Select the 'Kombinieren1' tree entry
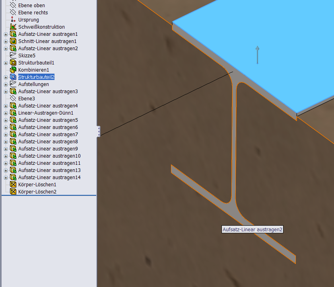Viewport: 334px width, 287px height. point(34,70)
